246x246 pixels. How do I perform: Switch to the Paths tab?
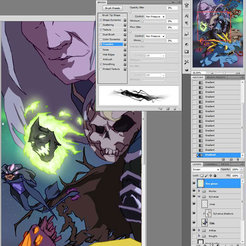[x=225, y=164]
